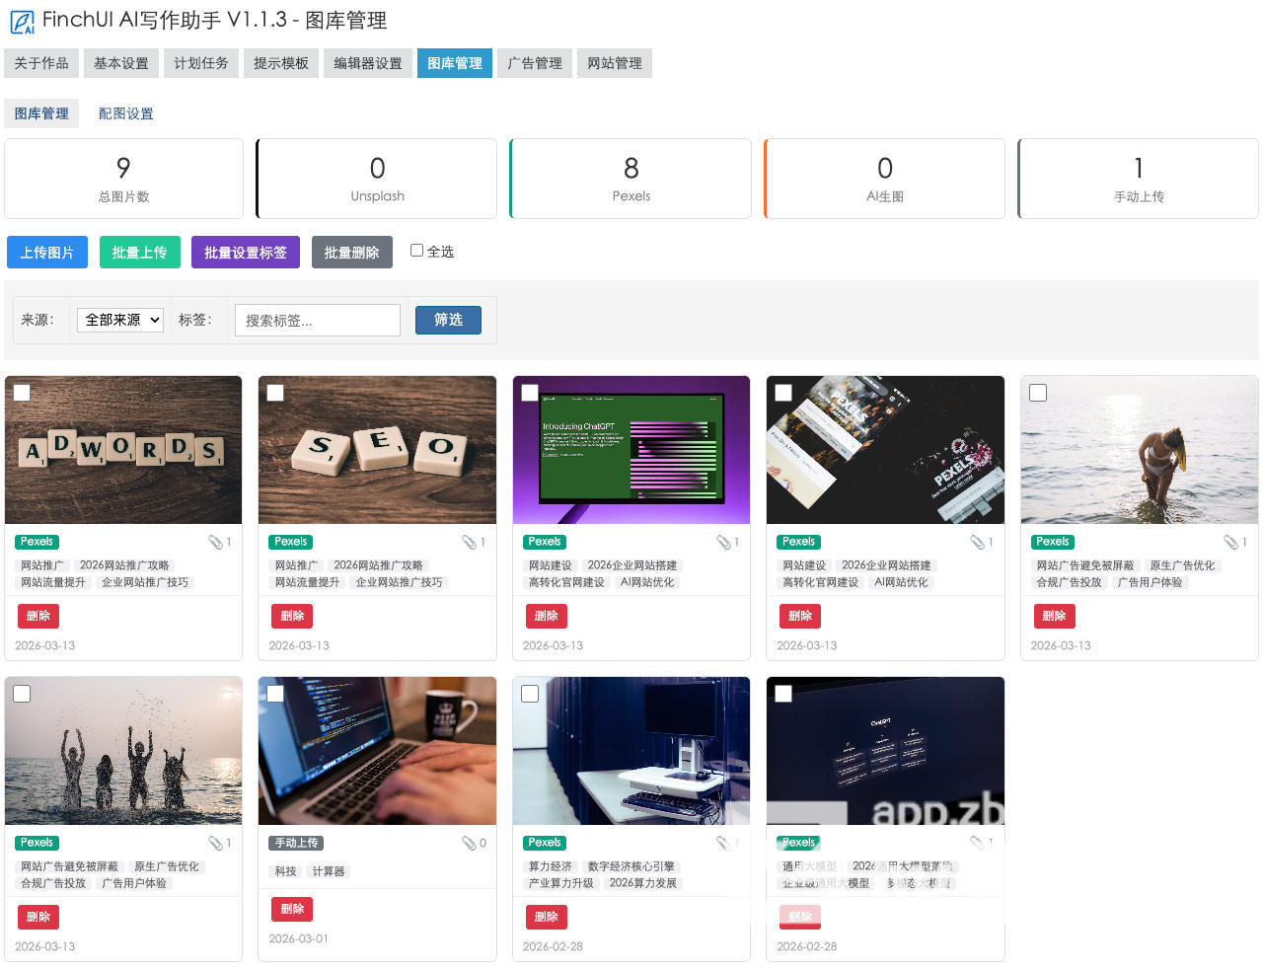
Task: Click paperclip icon on laptop coding card
Action: [x=469, y=843]
